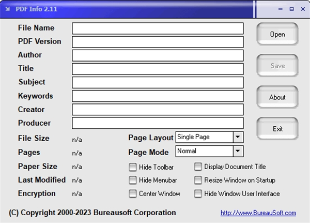This screenshot has width=310, height=223.
Task: Enable Display Document Title checkbox
Action: point(198,167)
